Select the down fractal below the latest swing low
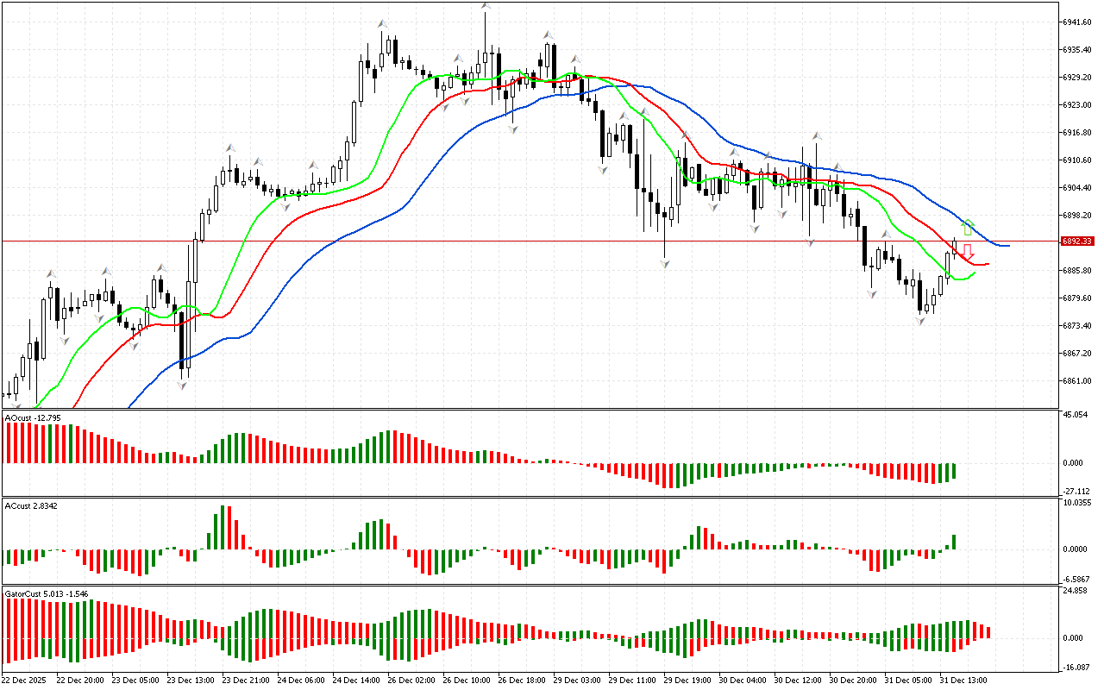Image resolution: width=1104 pixels, height=690 pixels. tap(920, 321)
